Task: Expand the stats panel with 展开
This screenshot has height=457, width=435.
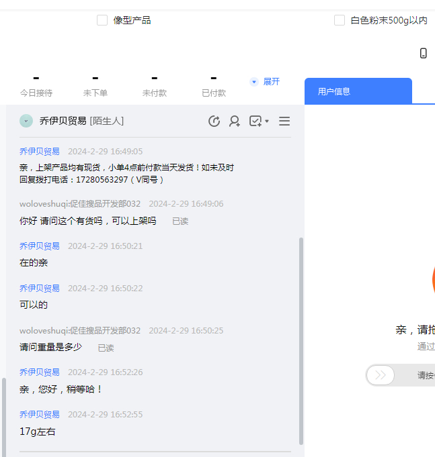Action: [271, 82]
